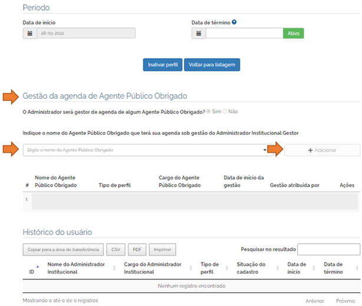Click sort icon on Nome do Administrador Institucional

click(x=116, y=268)
